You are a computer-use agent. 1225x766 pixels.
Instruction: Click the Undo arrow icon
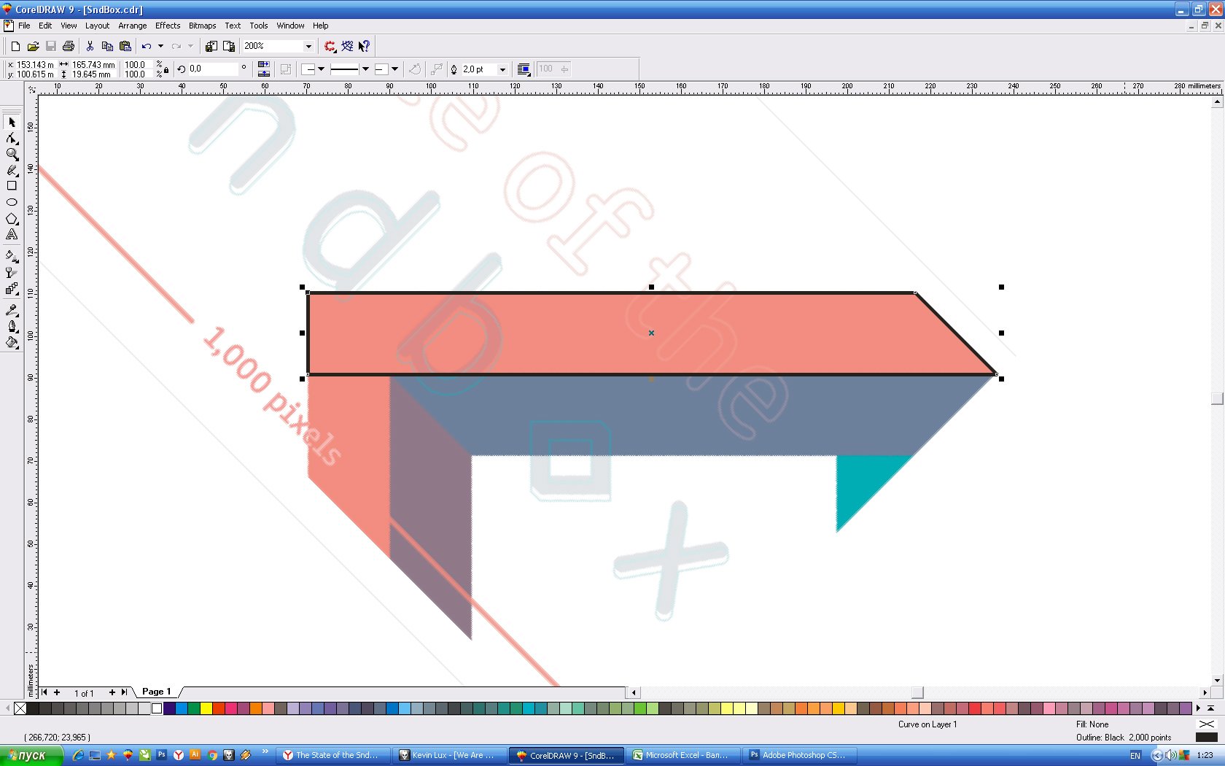pyautogui.click(x=147, y=46)
